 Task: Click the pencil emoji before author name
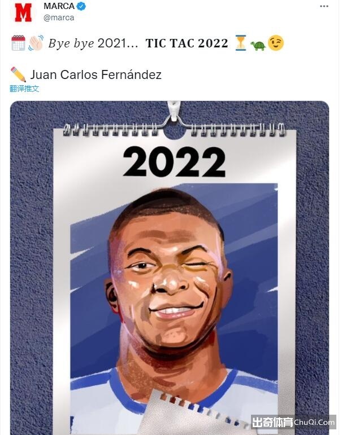click(x=18, y=74)
